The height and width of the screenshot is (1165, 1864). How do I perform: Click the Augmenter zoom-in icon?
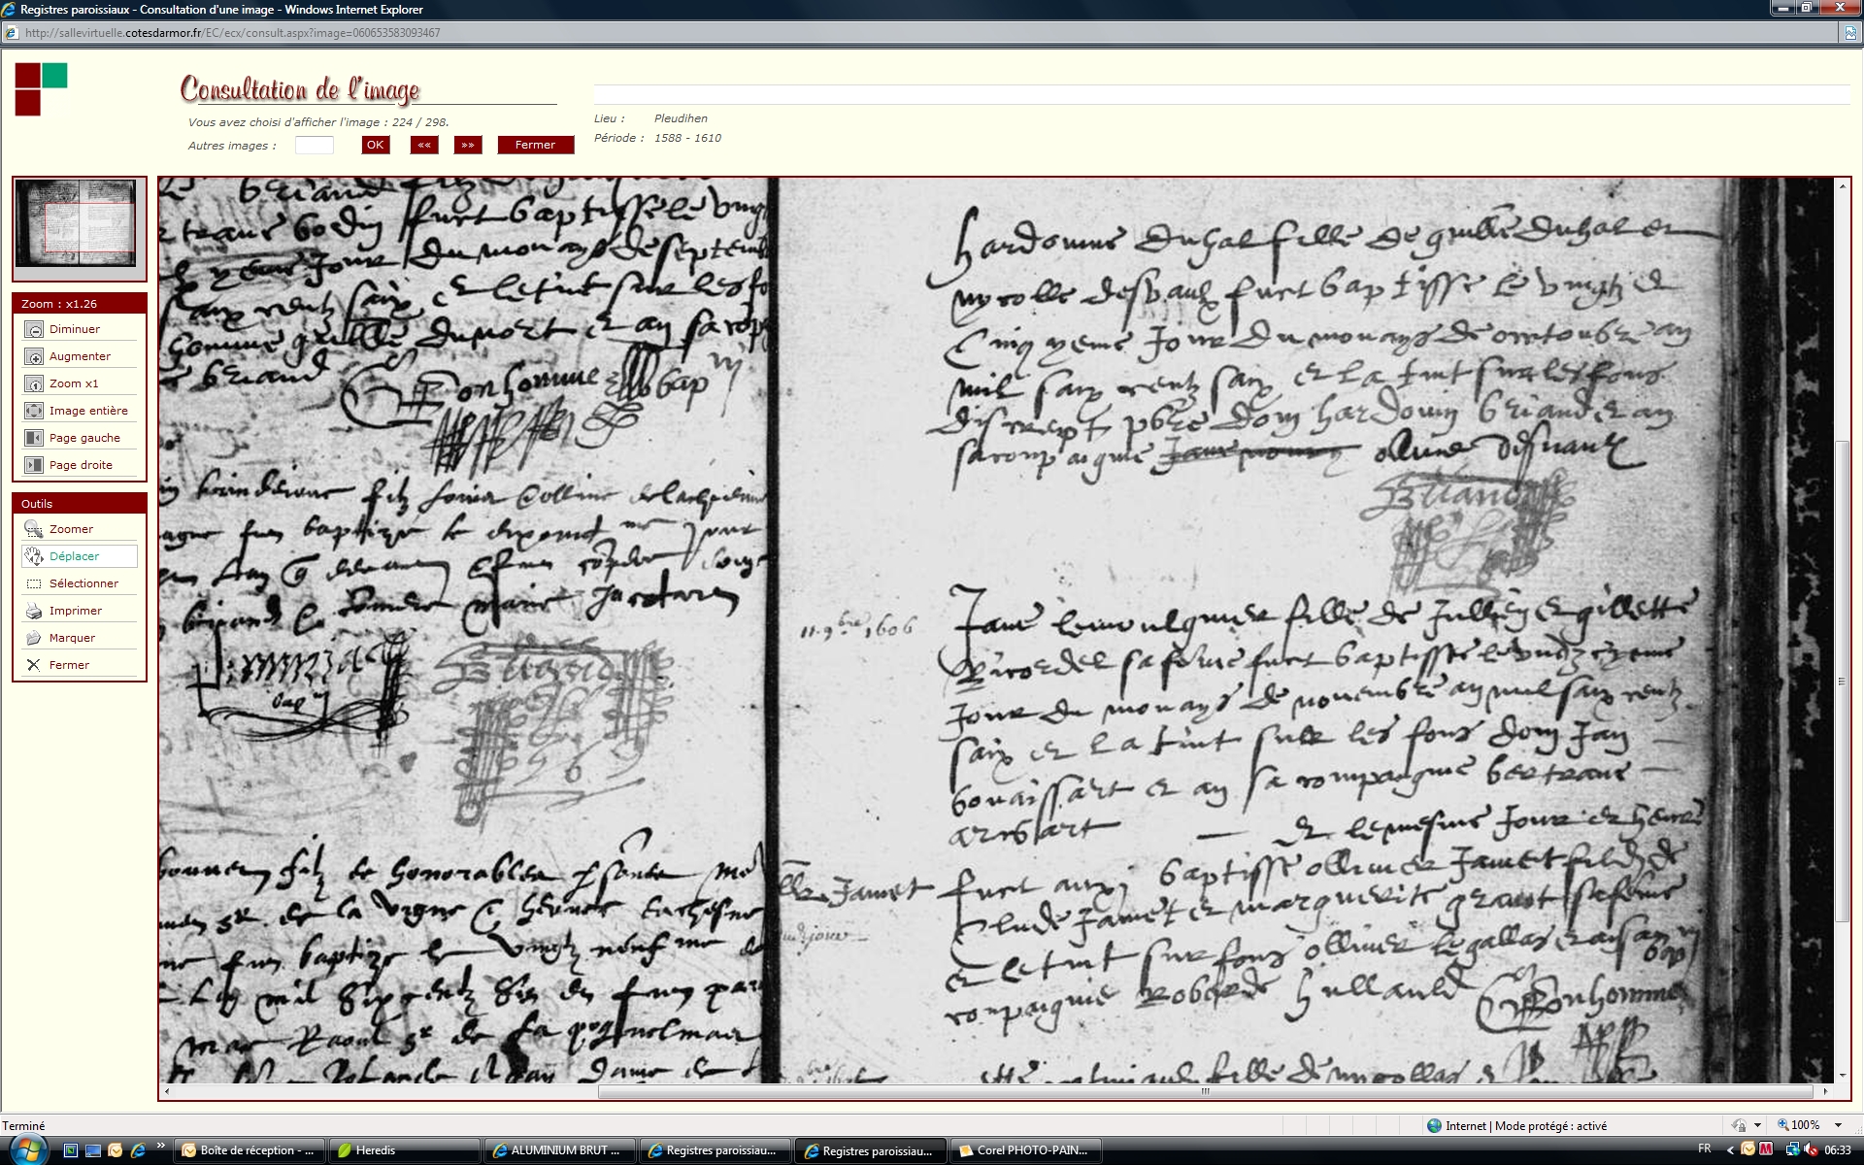point(34,357)
